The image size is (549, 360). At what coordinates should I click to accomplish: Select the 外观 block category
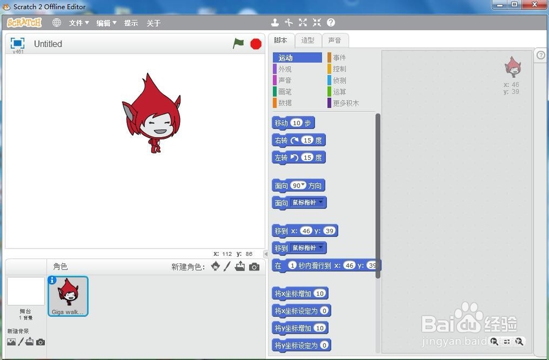click(x=297, y=69)
